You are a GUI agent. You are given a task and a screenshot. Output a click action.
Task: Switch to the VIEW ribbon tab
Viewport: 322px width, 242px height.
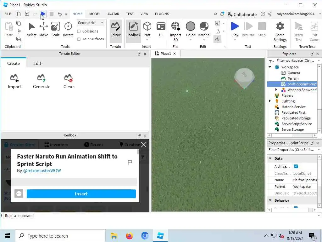[x=144, y=14]
